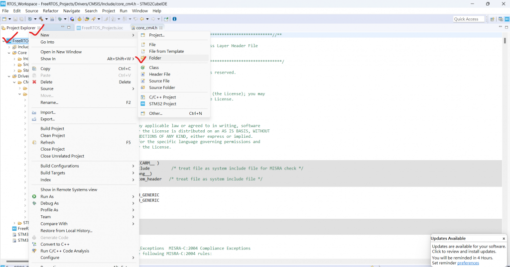Open dropdown arrow next to Build hammer
This screenshot has width=510, height=267.
[x=46, y=19]
